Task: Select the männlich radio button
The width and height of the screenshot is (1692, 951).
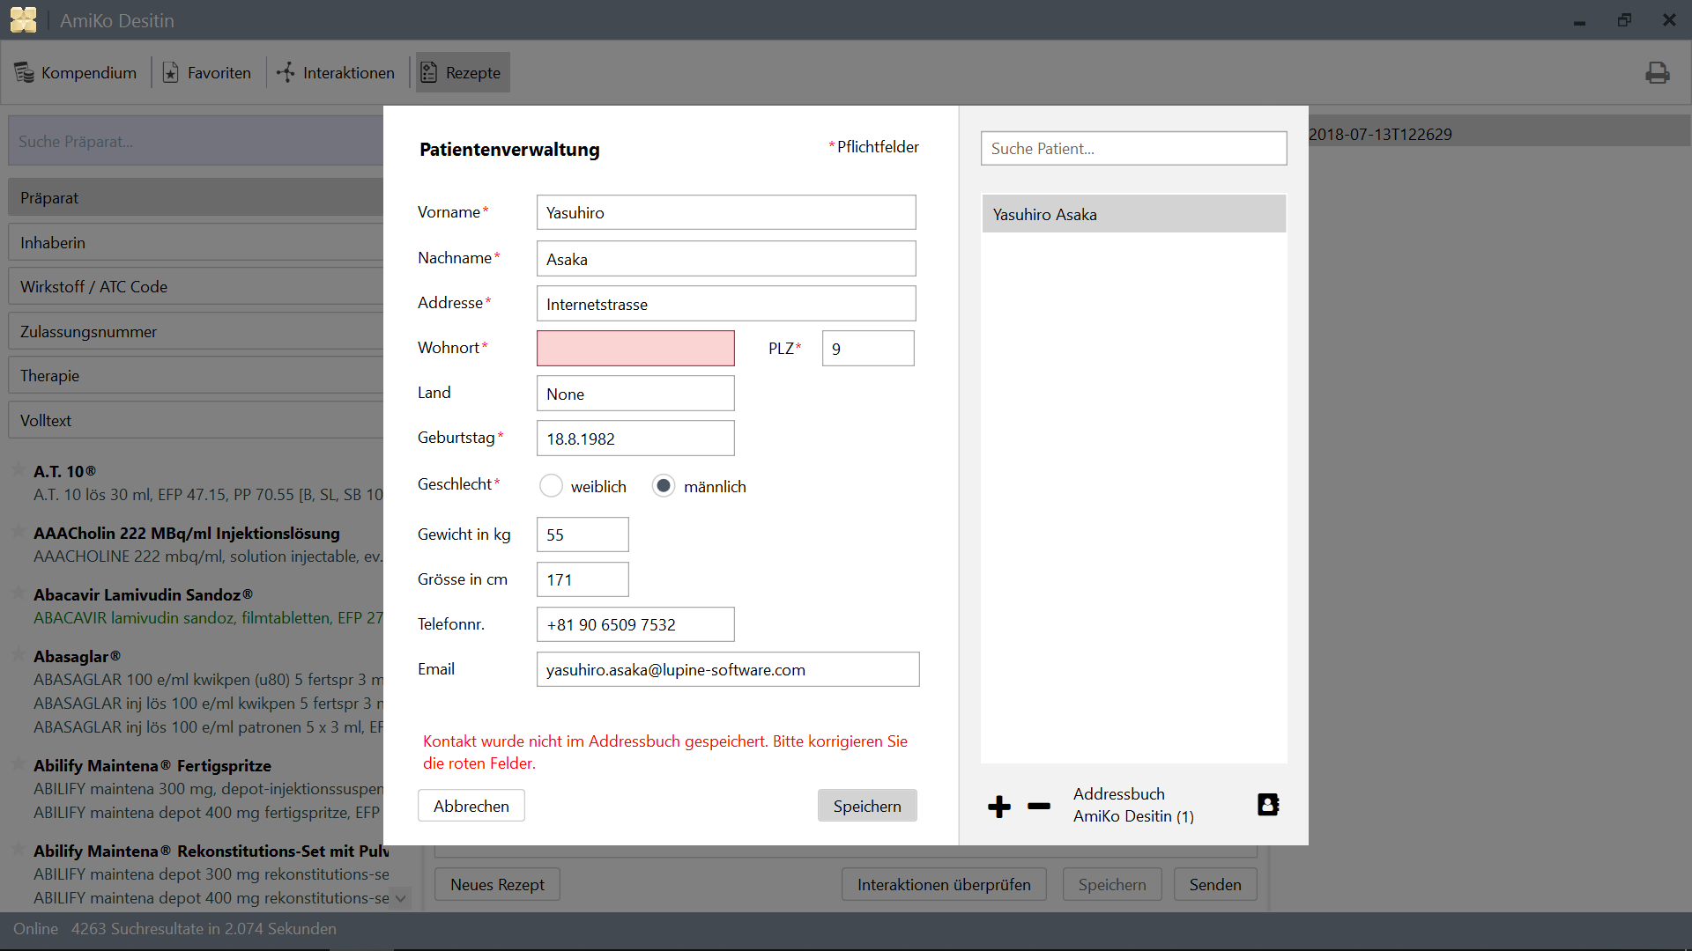Action: click(x=664, y=486)
